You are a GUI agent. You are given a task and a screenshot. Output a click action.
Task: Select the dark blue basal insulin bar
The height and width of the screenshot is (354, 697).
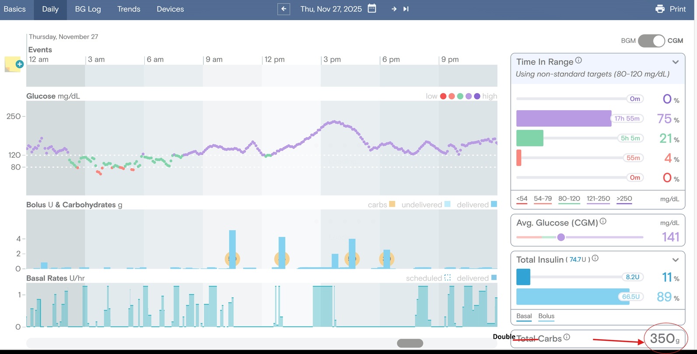(523, 277)
